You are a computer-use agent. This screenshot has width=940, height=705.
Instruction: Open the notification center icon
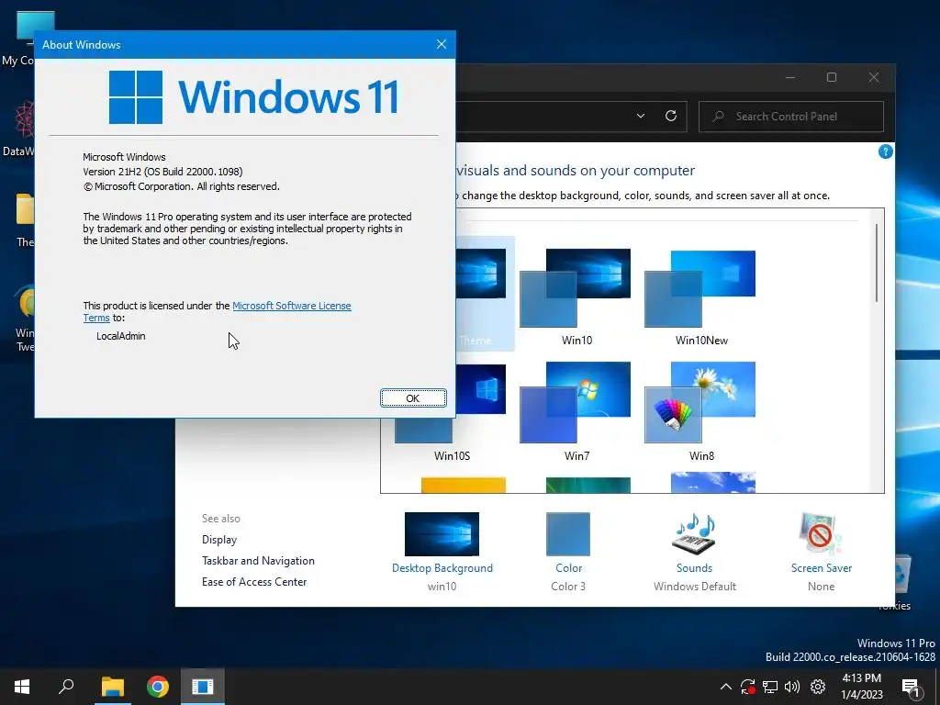click(911, 687)
